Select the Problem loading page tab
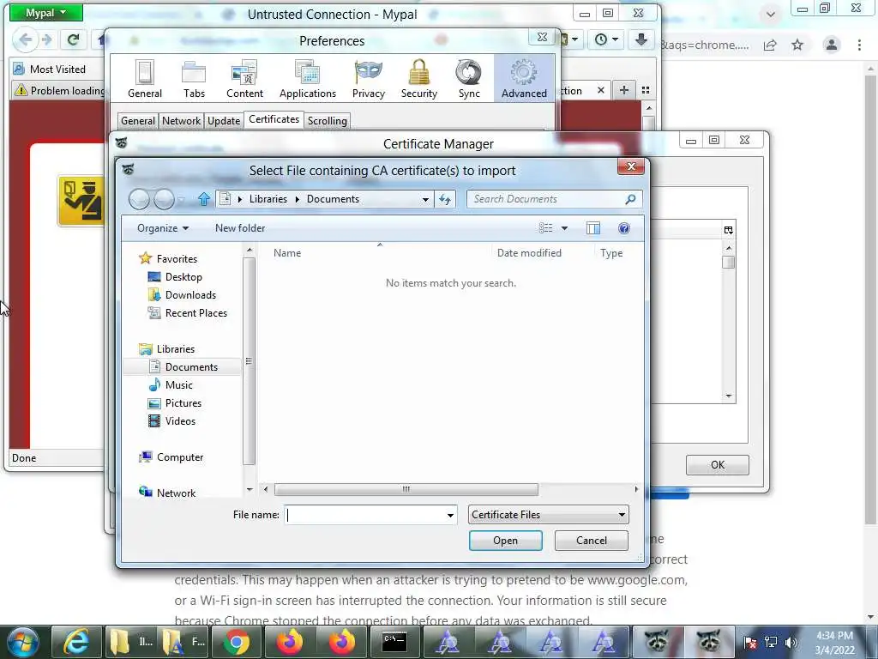This screenshot has width=878, height=659. click(59, 90)
